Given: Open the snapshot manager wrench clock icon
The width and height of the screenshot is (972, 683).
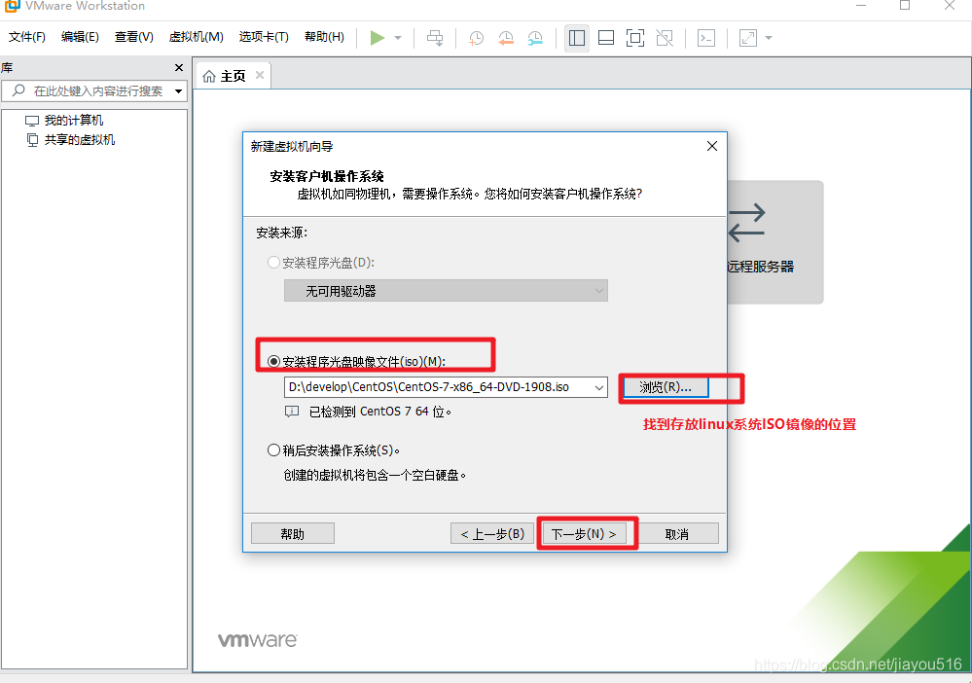Looking at the screenshot, I should (x=535, y=38).
